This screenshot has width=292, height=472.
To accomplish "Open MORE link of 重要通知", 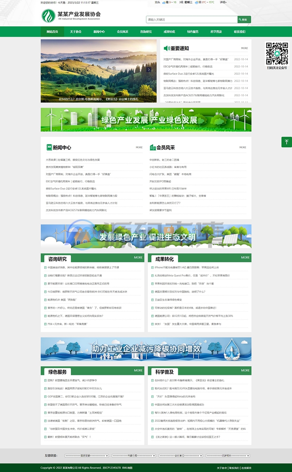I will pyautogui.click(x=244, y=48).
